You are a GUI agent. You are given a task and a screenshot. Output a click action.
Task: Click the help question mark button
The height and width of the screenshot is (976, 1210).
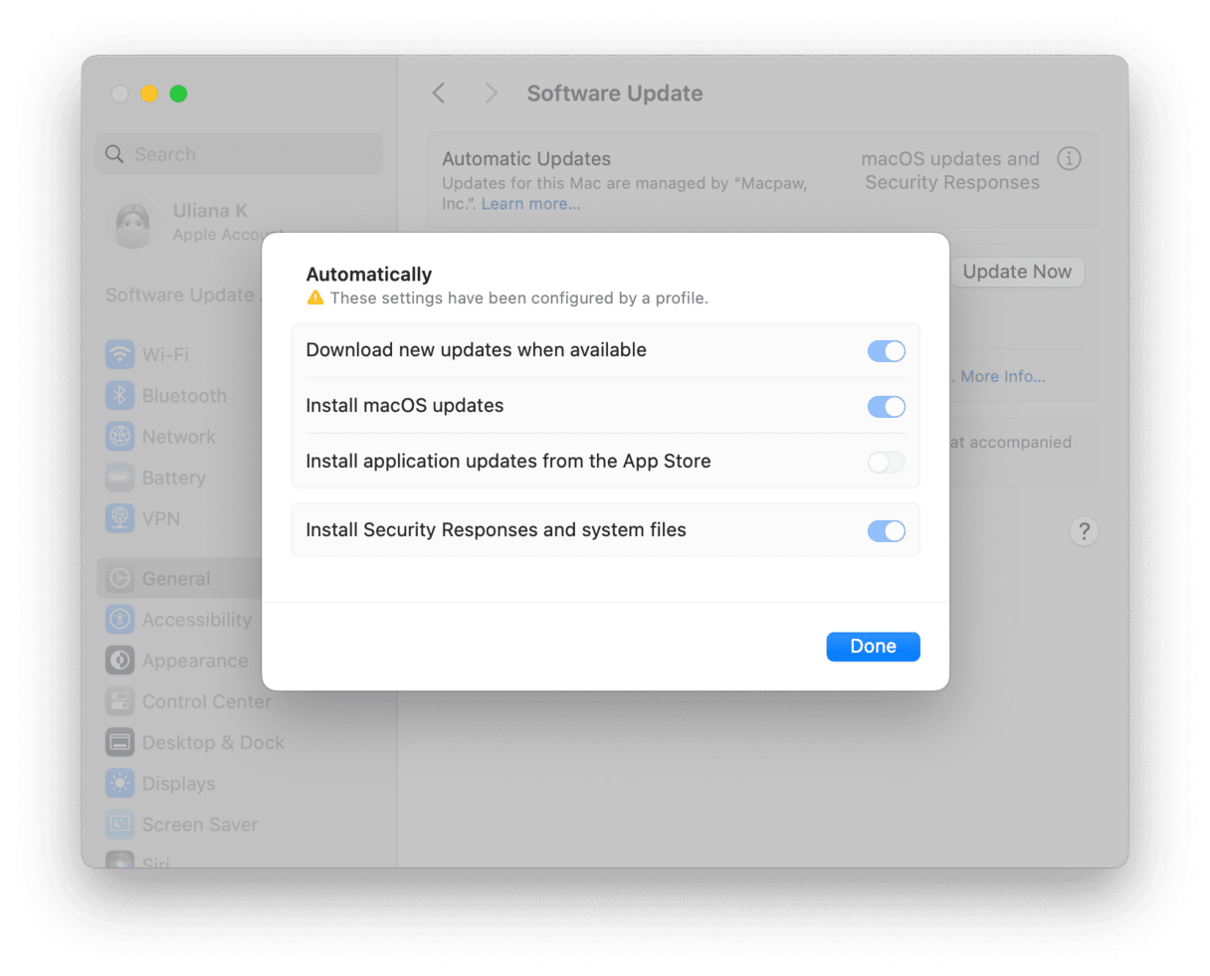point(1084,531)
